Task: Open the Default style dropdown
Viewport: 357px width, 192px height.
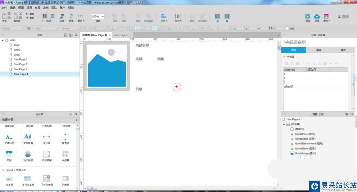Action: point(13,28)
